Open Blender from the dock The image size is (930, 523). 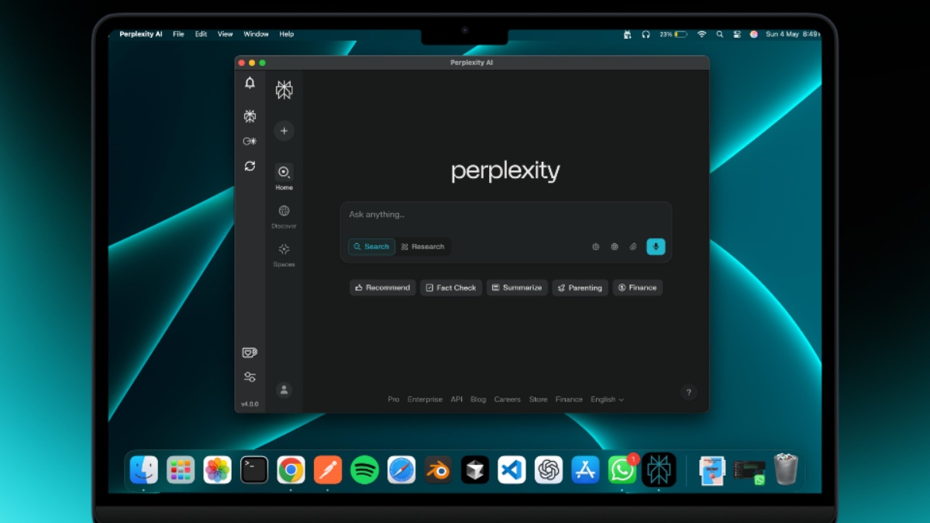(x=438, y=470)
